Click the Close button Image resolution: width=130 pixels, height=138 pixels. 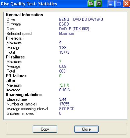[x=86, y=129]
